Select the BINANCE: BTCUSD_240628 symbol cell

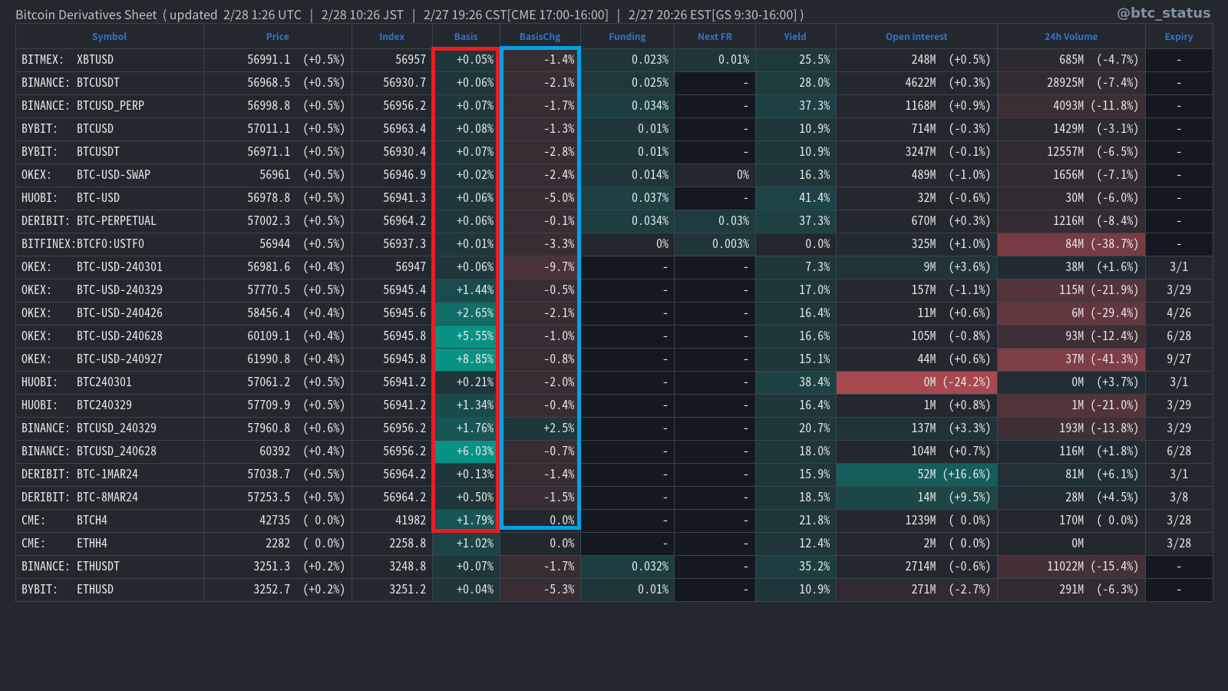coord(110,451)
